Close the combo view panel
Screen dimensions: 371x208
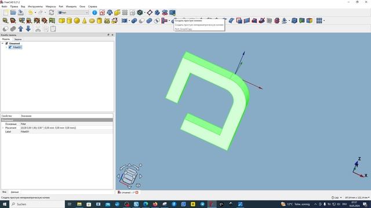click(x=112, y=35)
